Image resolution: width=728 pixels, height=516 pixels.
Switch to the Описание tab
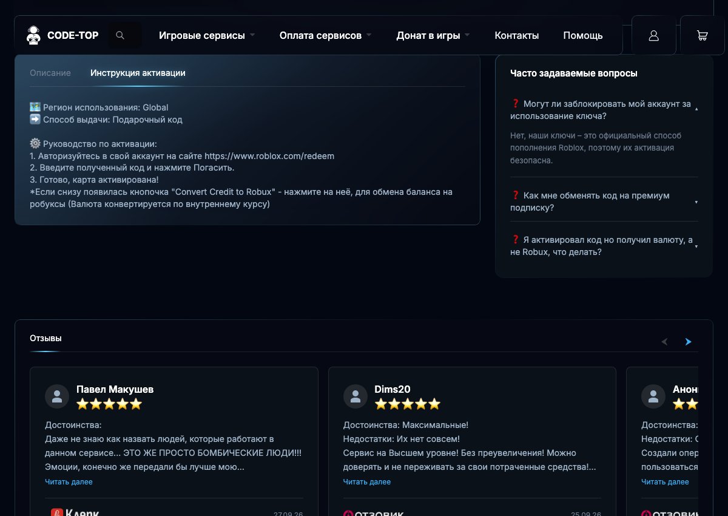coord(50,73)
